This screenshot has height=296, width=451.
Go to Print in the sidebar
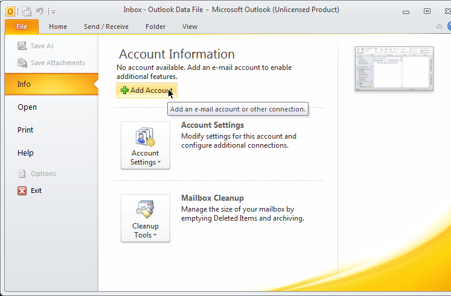tap(25, 130)
